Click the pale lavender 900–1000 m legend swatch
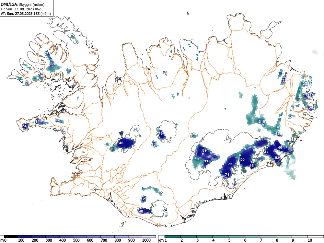This screenshot has height=243, width=324. [135, 237]
